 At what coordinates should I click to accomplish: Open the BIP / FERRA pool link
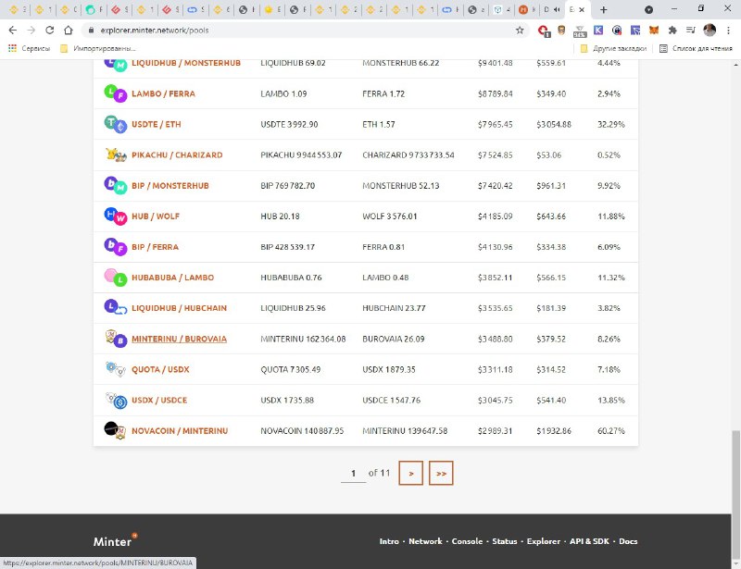[155, 247]
